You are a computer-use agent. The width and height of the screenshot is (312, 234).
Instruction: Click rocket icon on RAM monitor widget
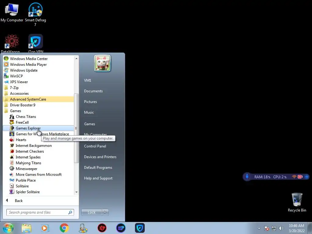click(247, 177)
